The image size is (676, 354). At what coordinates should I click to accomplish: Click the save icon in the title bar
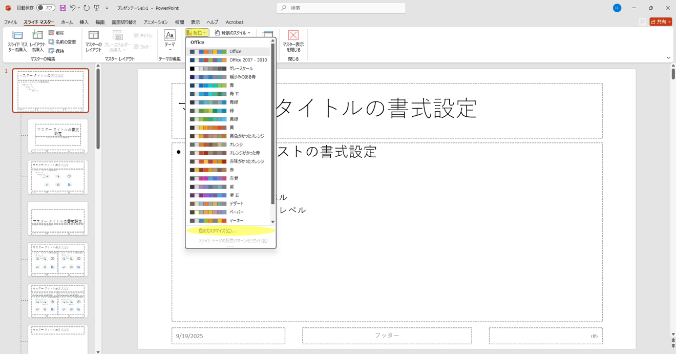pyautogui.click(x=62, y=8)
